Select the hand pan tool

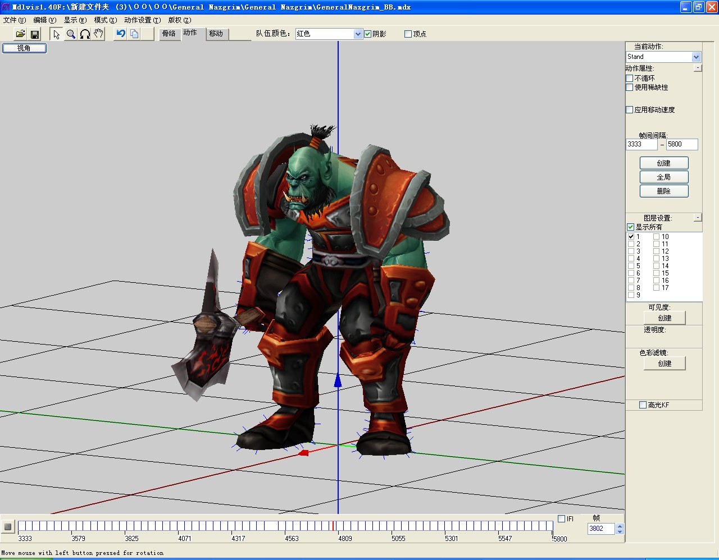(99, 34)
